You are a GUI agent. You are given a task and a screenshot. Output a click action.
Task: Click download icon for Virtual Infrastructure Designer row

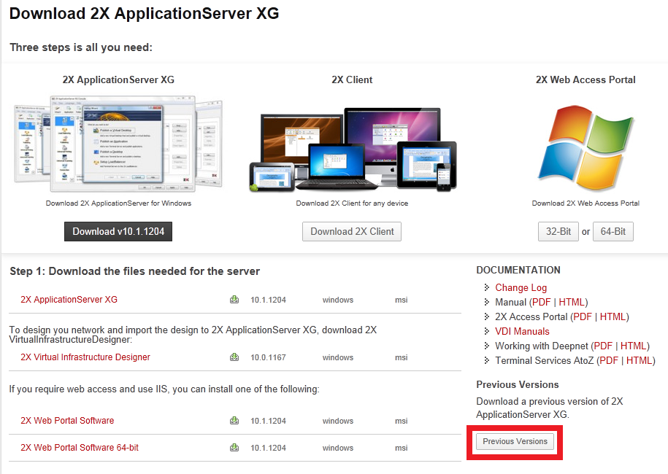click(234, 357)
